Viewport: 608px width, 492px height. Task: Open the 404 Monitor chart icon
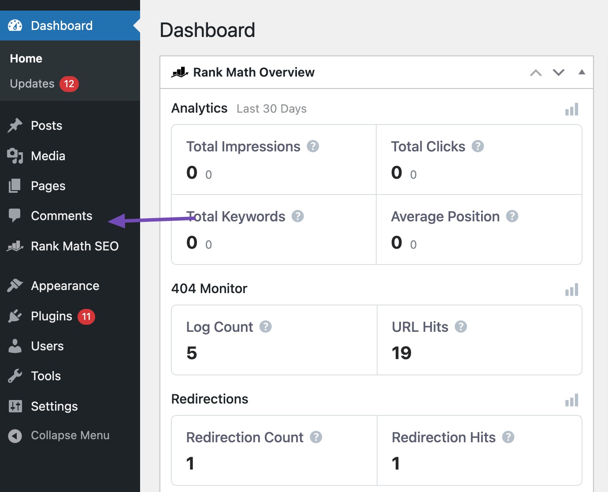pos(571,290)
